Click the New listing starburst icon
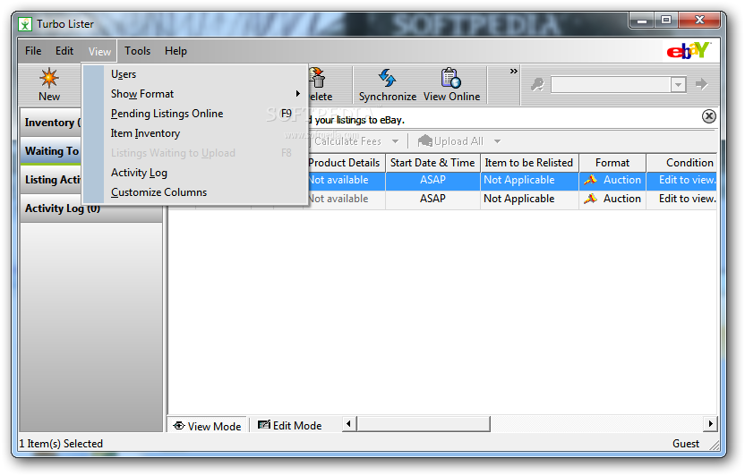745x476 pixels. click(49, 77)
